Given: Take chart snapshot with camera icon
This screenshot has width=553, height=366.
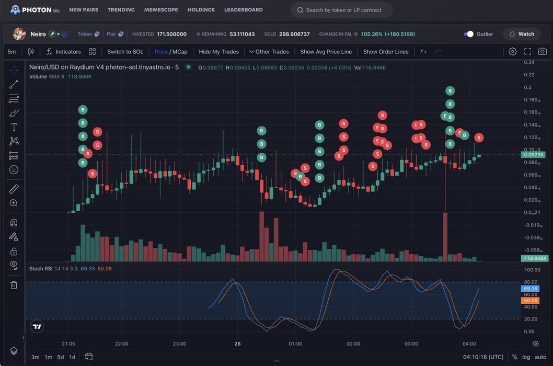Looking at the screenshot, I should pos(543,51).
